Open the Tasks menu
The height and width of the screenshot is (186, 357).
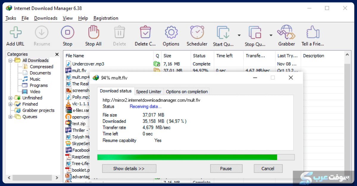(11, 18)
